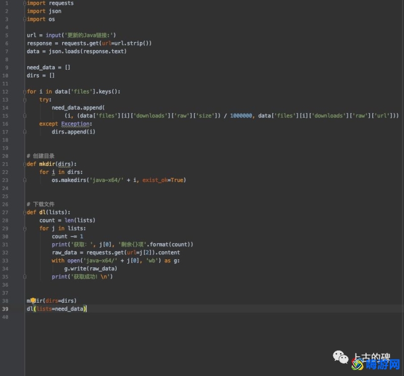This screenshot has height=376, width=404.
Task: Click the '# 创建目录' comment
Action: point(41,156)
